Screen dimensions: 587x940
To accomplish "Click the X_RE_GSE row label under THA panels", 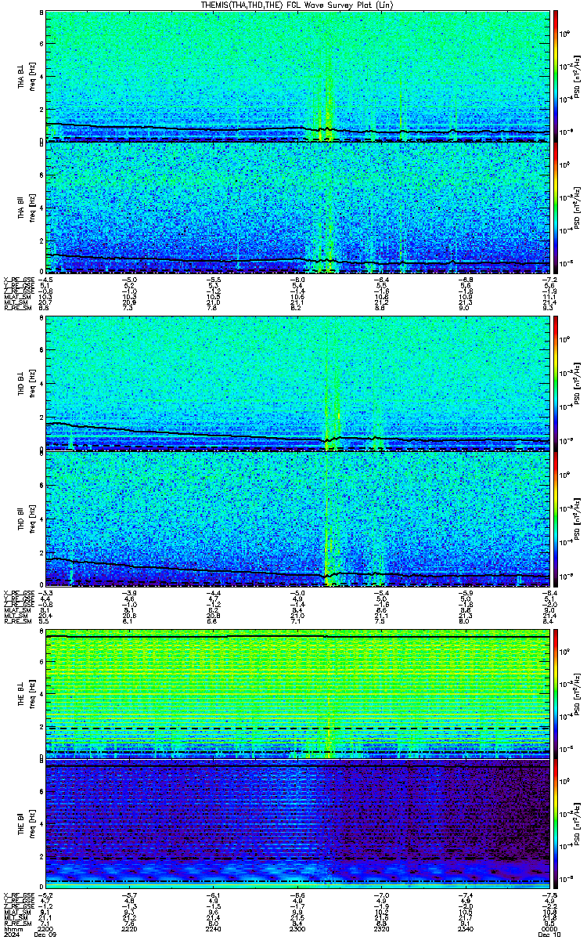I will [17, 280].
